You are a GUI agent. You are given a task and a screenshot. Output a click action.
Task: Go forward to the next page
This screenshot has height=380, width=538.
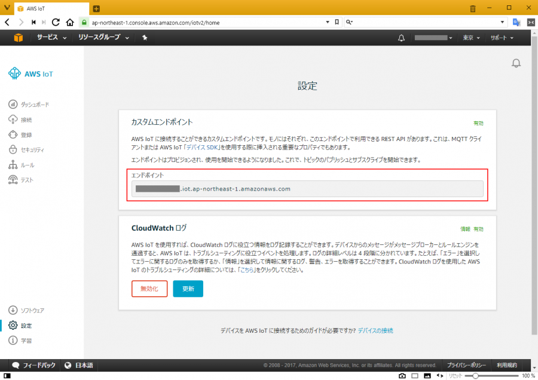tap(22, 23)
